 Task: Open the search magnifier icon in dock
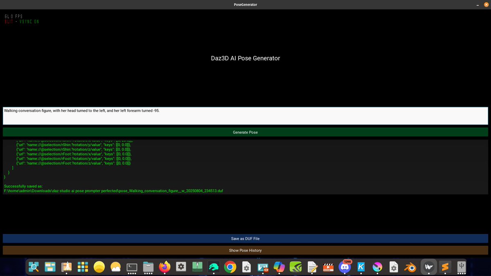(x=34, y=267)
